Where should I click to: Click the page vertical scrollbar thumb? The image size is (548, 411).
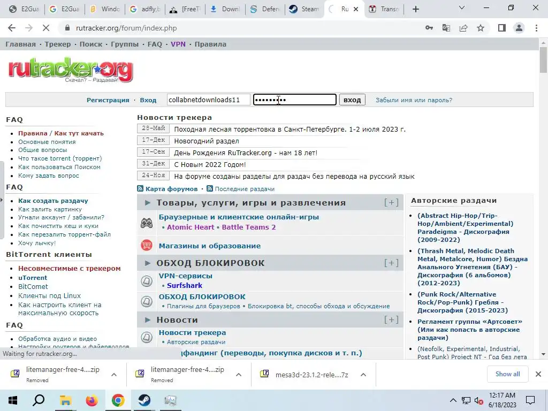coord(543,59)
